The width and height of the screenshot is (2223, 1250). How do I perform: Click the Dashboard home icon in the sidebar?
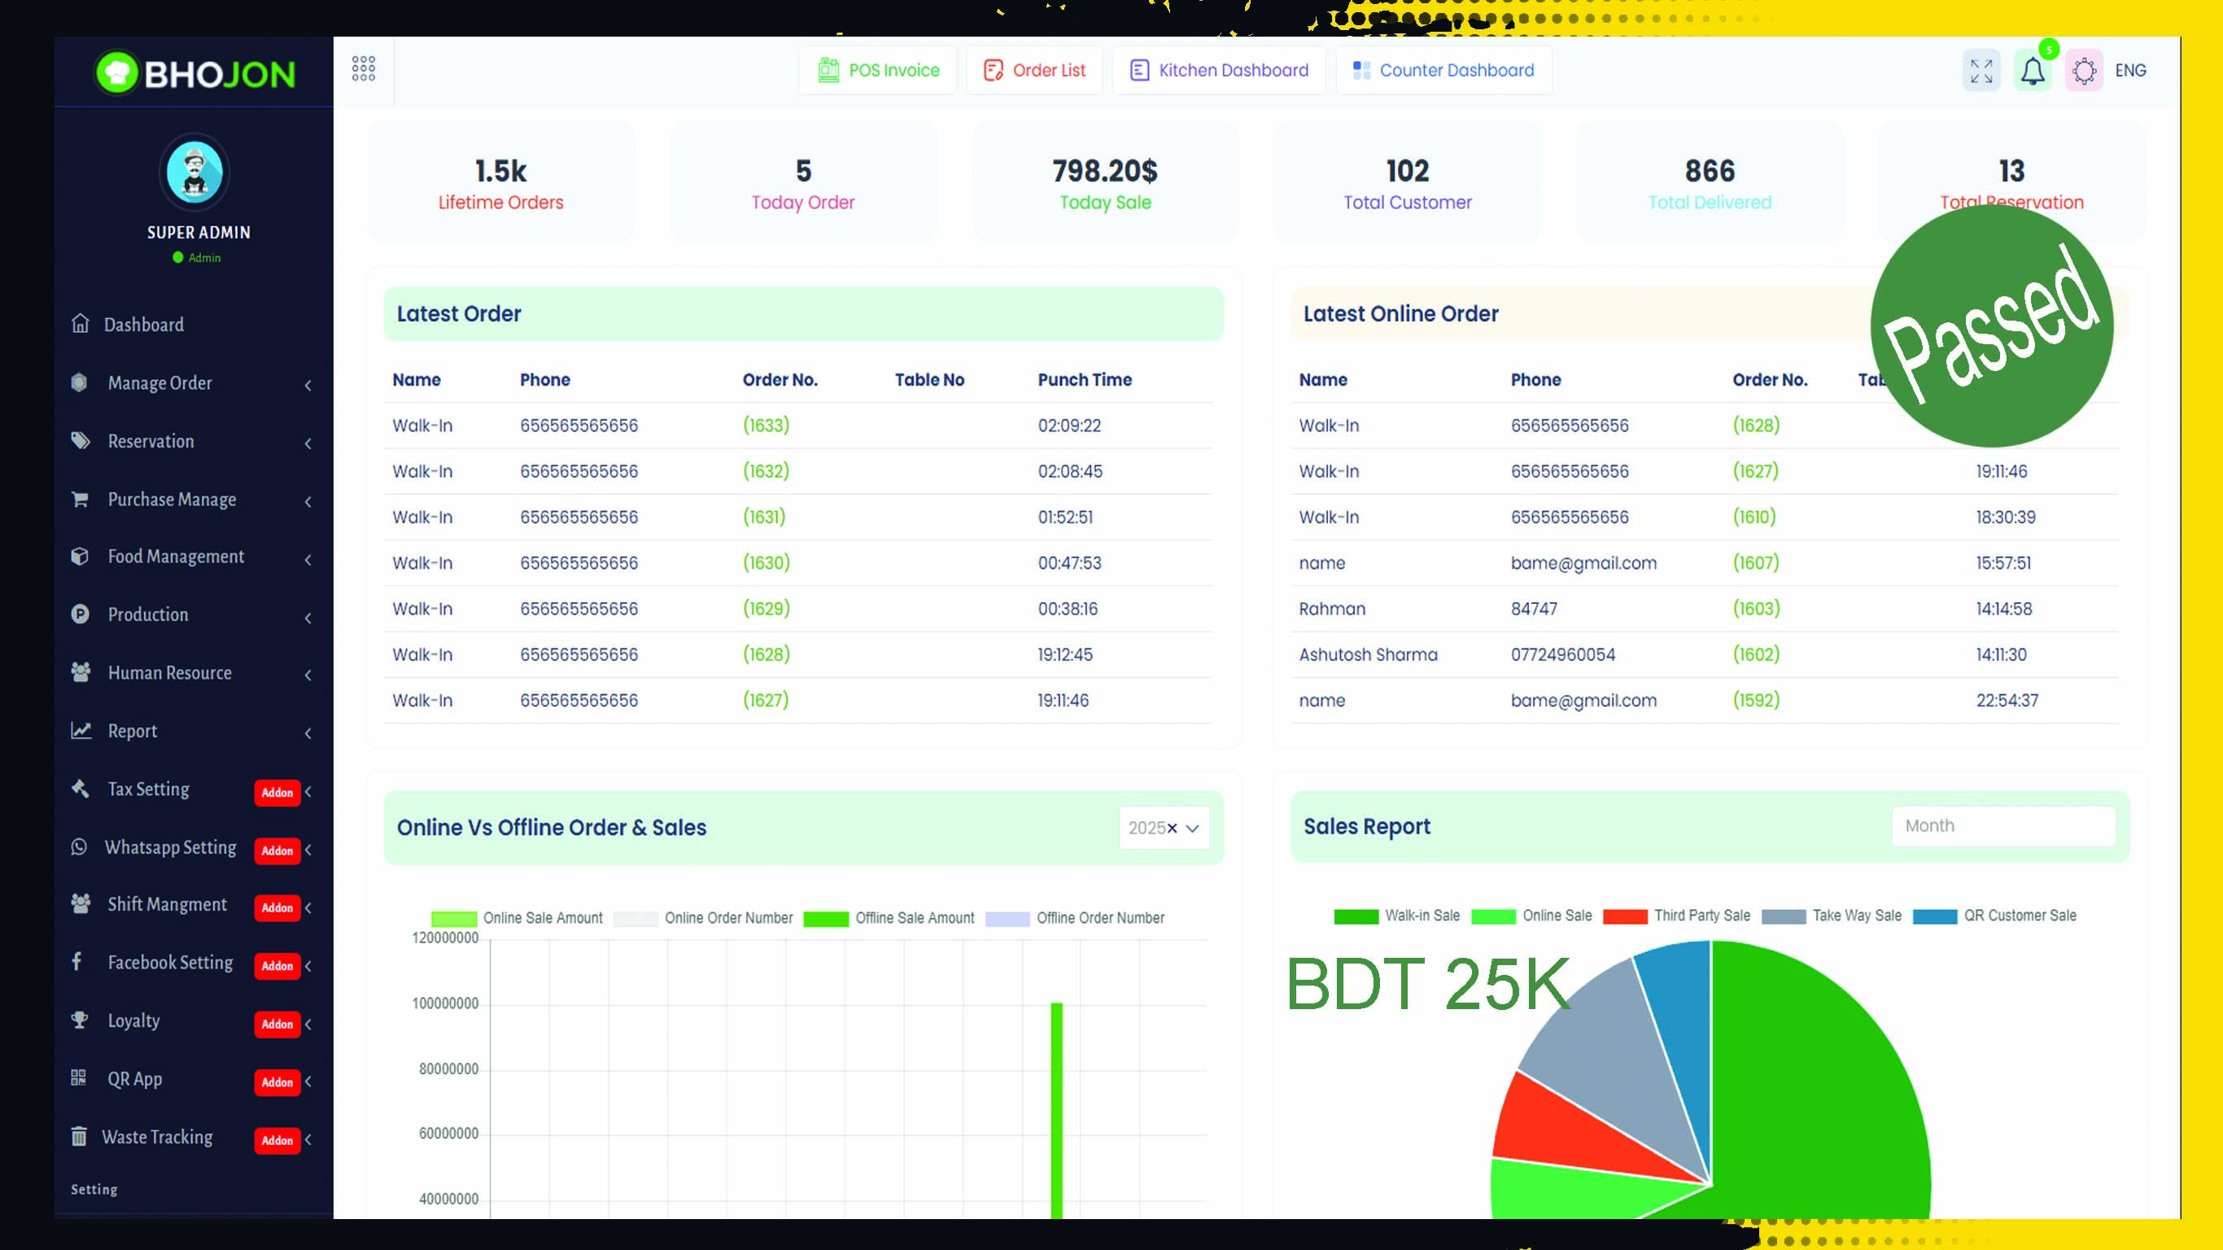[x=81, y=324]
